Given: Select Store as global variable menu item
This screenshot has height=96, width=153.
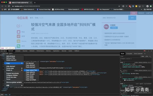Looking at the screenshot, I should (14, 82).
